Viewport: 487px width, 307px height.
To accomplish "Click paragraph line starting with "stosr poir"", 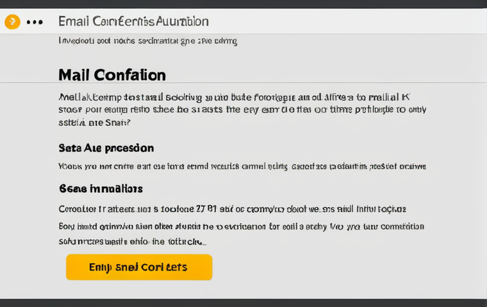I will 242,110.
